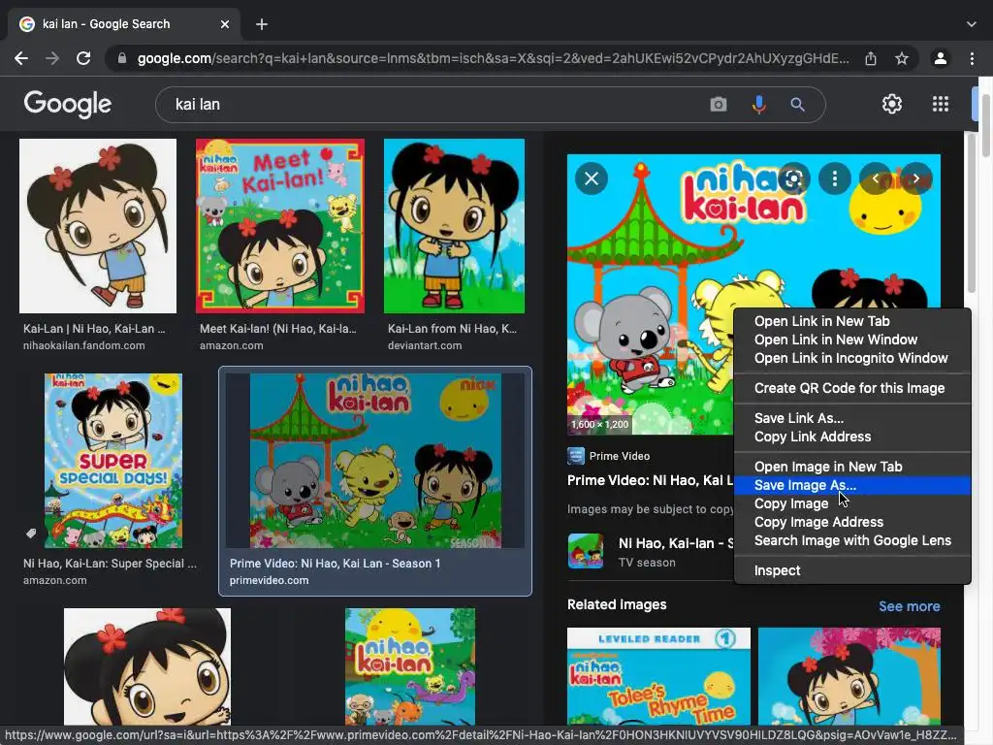This screenshot has height=745, width=993.
Task: Click the Google logo
Action: [x=68, y=105]
